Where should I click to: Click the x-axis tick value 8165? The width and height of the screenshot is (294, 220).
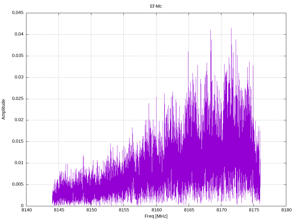tap(189, 210)
